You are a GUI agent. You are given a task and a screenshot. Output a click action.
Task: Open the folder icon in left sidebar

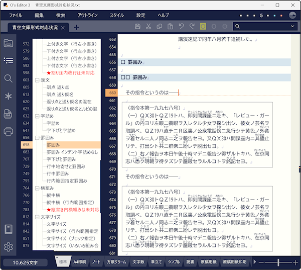(8, 43)
